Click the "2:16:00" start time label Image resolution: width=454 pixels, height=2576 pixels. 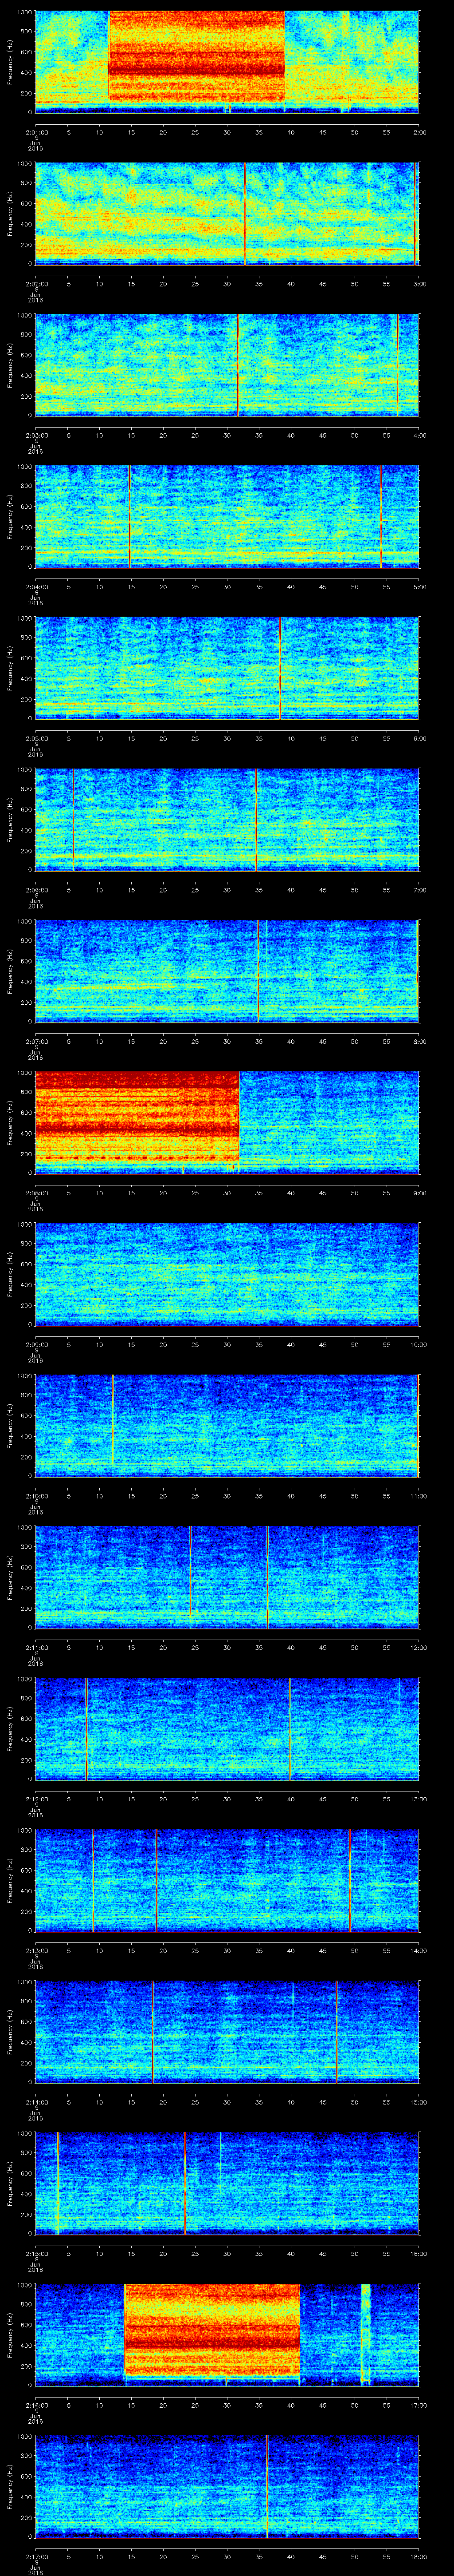click(x=36, y=2404)
